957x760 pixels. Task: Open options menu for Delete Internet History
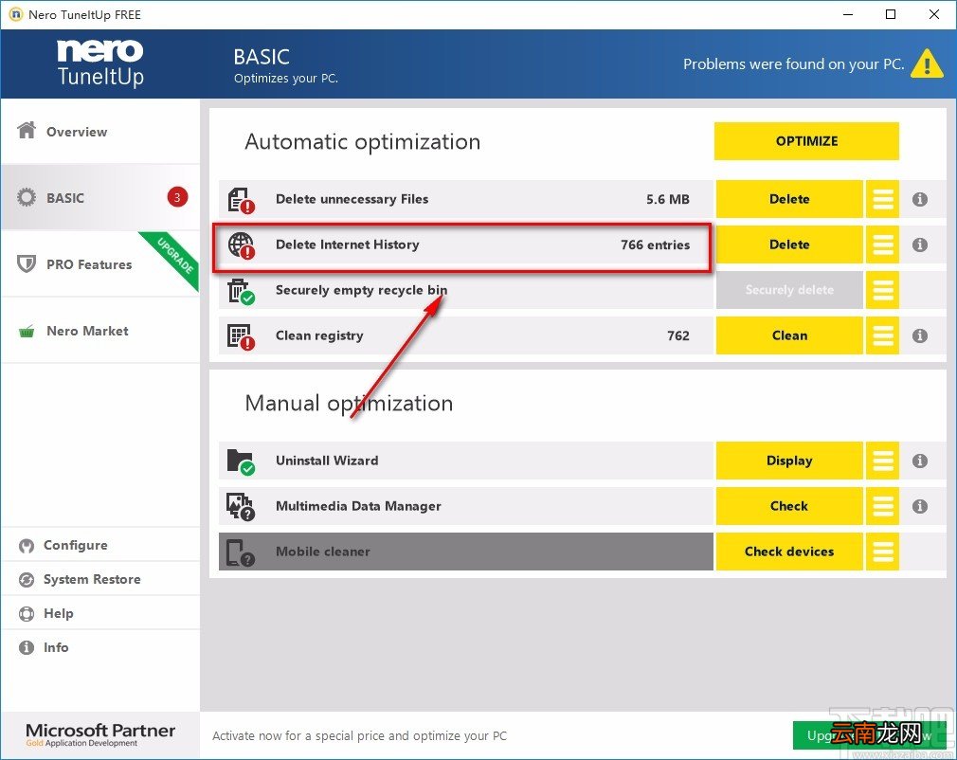[882, 244]
